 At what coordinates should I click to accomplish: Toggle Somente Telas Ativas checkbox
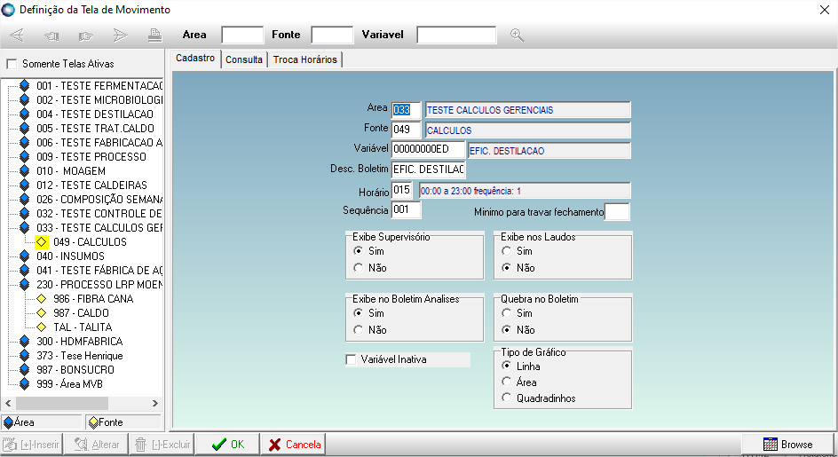(x=12, y=64)
